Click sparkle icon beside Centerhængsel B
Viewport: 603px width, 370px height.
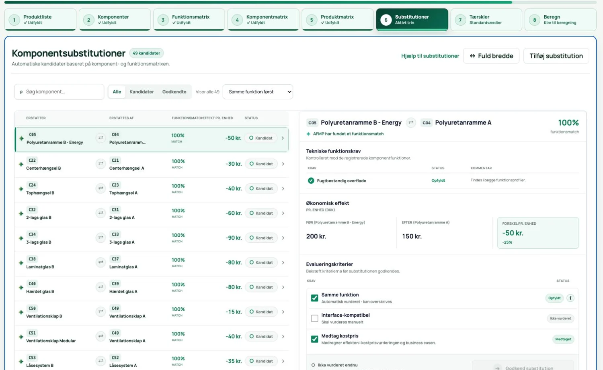21,164
